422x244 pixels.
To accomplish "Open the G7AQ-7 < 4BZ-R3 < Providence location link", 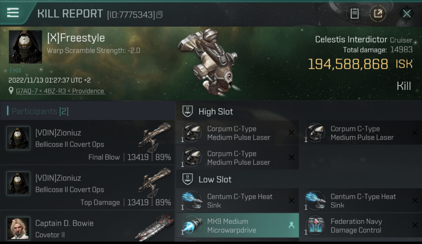I will (x=60, y=91).
